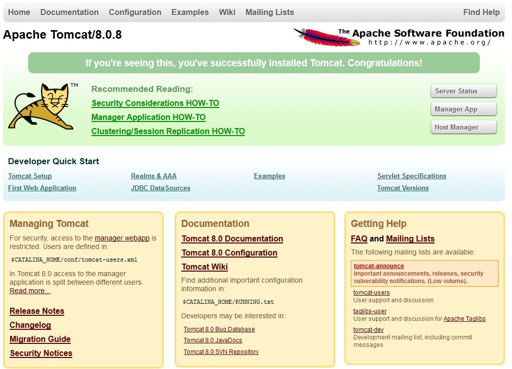Click Find Help in the navigation bar

pyautogui.click(x=481, y=12)
